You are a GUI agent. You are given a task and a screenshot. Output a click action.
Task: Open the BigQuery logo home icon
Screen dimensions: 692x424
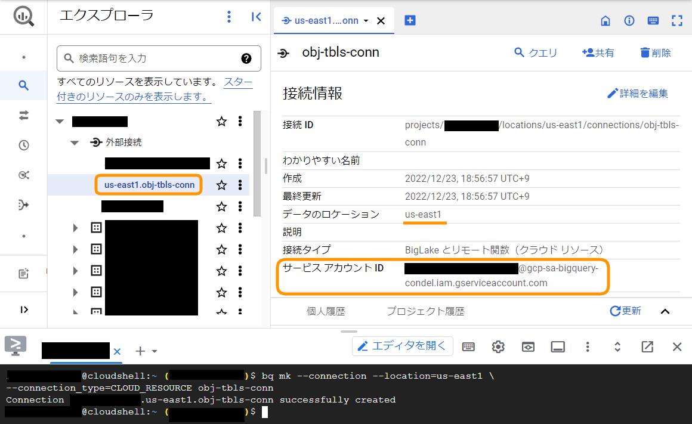pyautogui.click(x=23, y=16)
